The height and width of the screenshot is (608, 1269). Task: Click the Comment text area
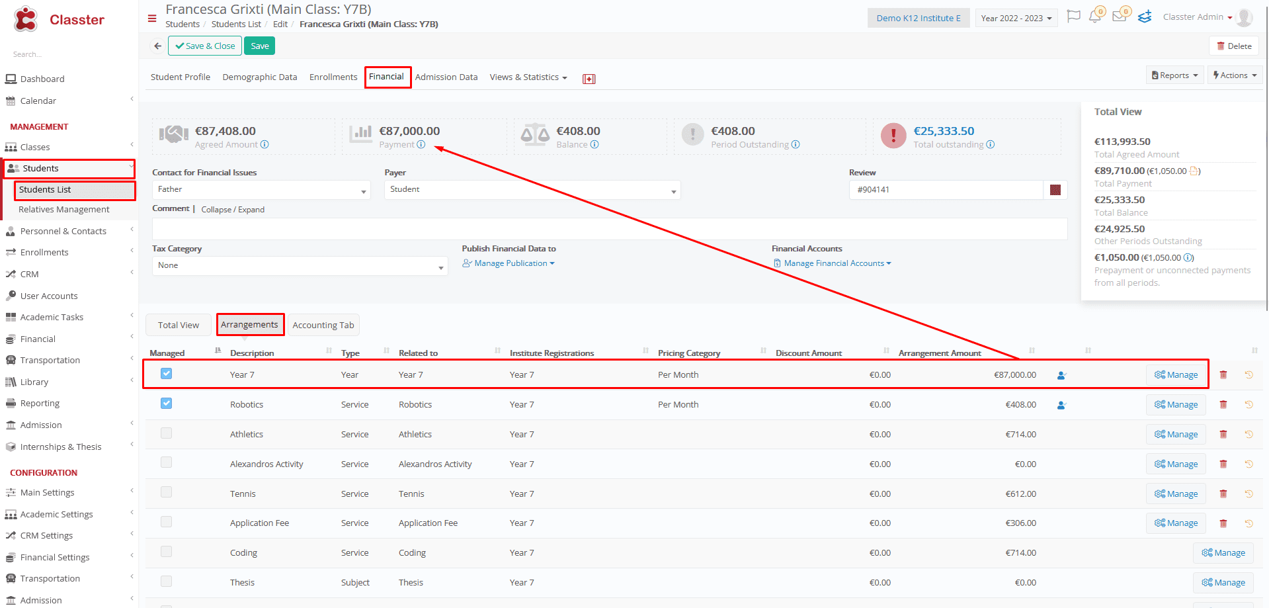pyautogui.click(x=610, y=229)
